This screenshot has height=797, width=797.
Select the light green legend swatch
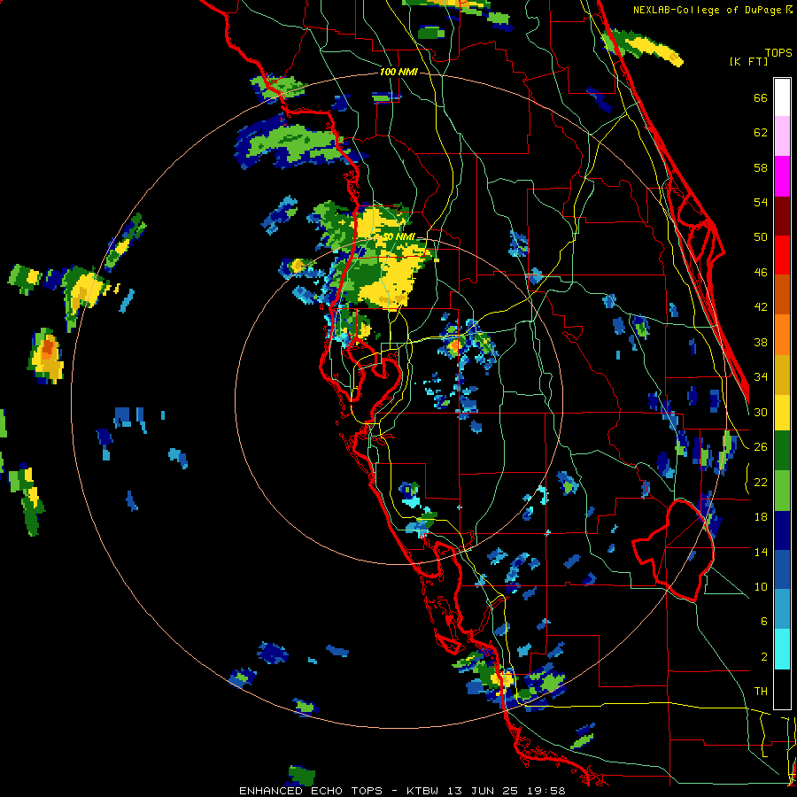click(x=782, y=491)
